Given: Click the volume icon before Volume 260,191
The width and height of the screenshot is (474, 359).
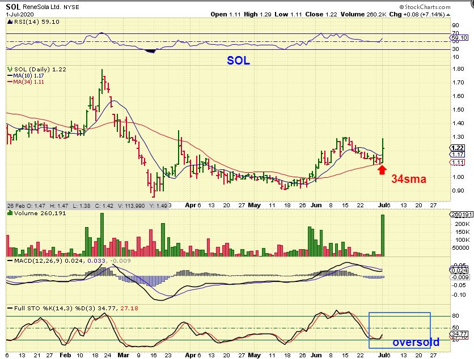Looking at the screenshot, I should pos(10,213).
